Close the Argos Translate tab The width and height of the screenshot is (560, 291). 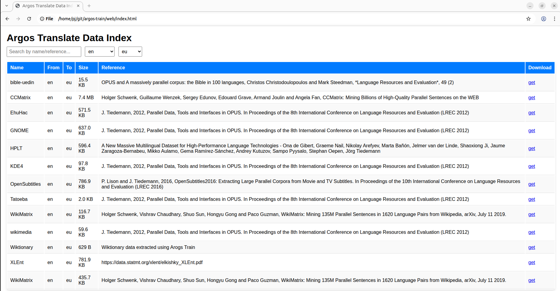(78, 6)
